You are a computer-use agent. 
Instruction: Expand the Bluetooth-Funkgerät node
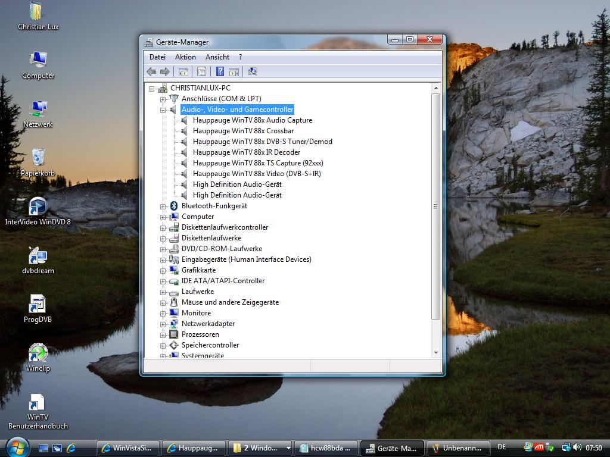(x=163, y=206)
